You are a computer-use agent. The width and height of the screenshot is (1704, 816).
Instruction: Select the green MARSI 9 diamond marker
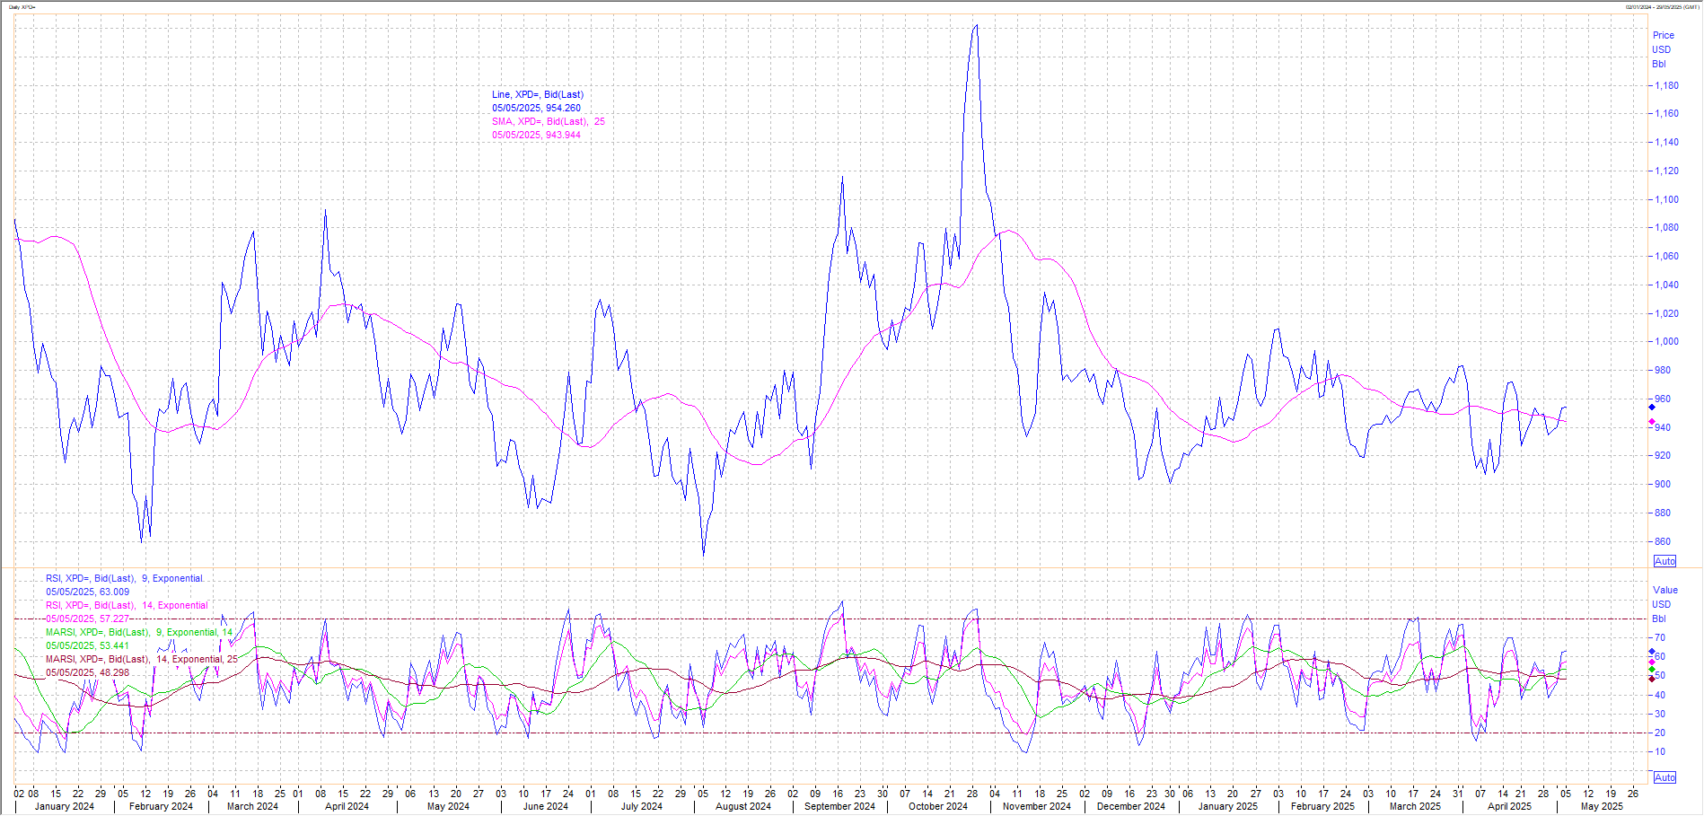pyautogui.click(x=1652, y=670)
